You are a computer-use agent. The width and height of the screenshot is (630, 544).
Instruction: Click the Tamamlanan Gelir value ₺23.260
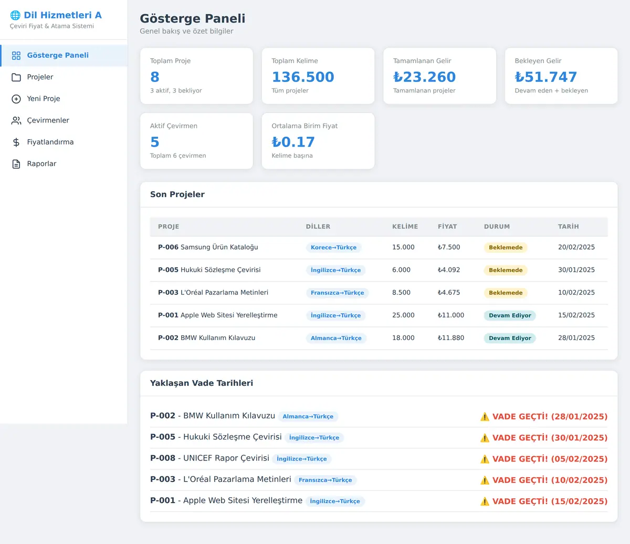pyautogui.click(x=424, y=77)
